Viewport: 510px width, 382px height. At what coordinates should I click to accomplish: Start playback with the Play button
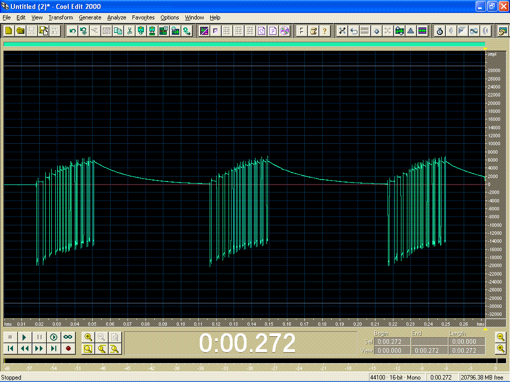point(24,337)
